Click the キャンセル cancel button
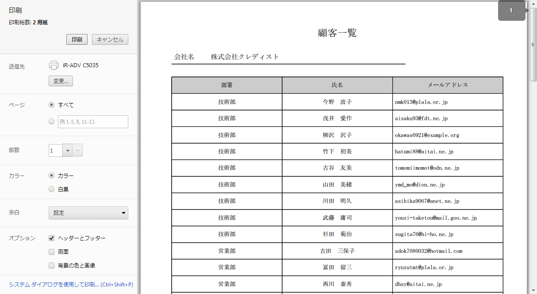The width and height of the screenshot is (537, 294). click(110, 39)
